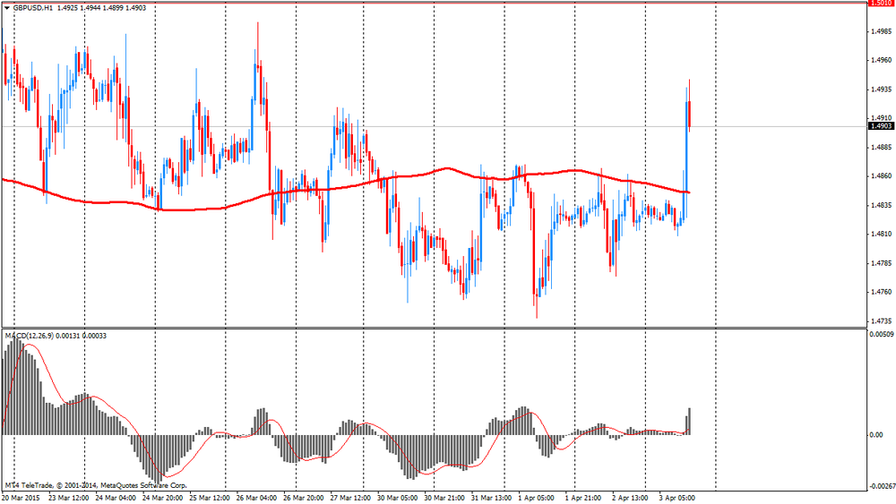Click the 1.4860 price scale value
The width and height of the screenshot is (896, 504).
[x=879, y=176]
